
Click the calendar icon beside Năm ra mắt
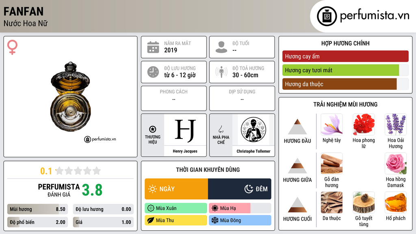click(x=153, y=47)
